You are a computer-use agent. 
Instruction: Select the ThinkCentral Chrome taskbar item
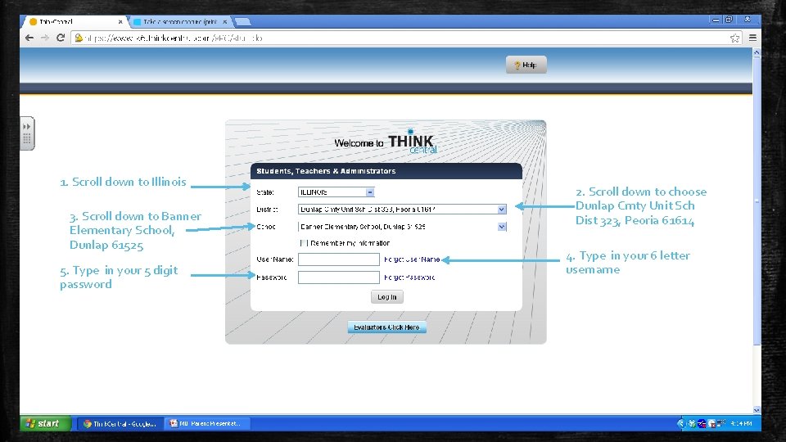(x=120, y=423)
